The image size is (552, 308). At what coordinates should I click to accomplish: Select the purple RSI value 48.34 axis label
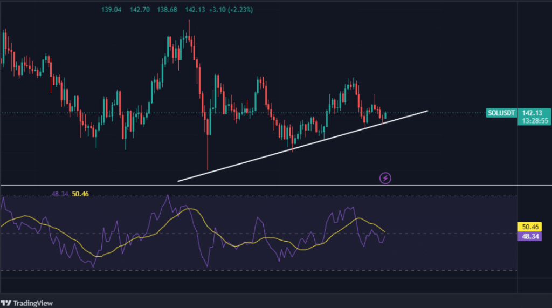tap(530, 236)
